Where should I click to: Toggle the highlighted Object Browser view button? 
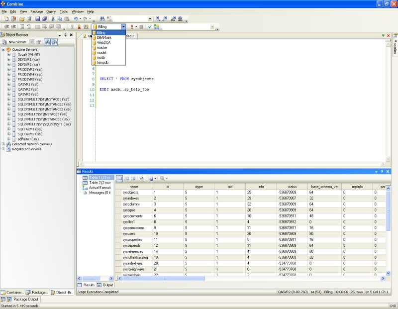(x=47, y=42)
